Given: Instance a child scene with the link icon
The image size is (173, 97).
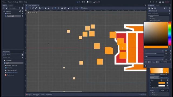Looking at the screenshot, I should point(7,8).
